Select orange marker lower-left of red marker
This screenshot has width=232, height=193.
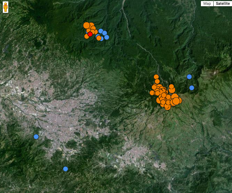coord(86,36)
